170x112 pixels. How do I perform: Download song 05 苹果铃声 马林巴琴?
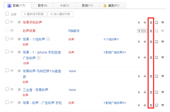151,76
